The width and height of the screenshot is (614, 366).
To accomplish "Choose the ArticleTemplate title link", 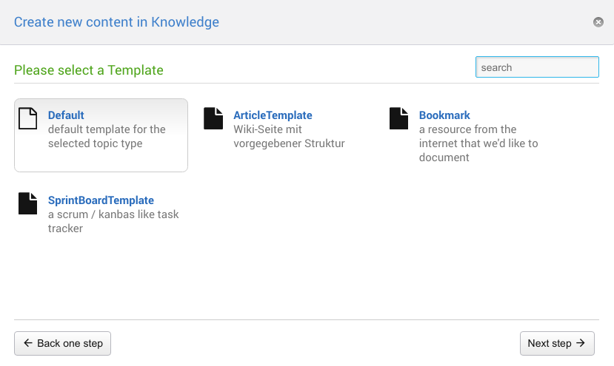I will point(273,115).
